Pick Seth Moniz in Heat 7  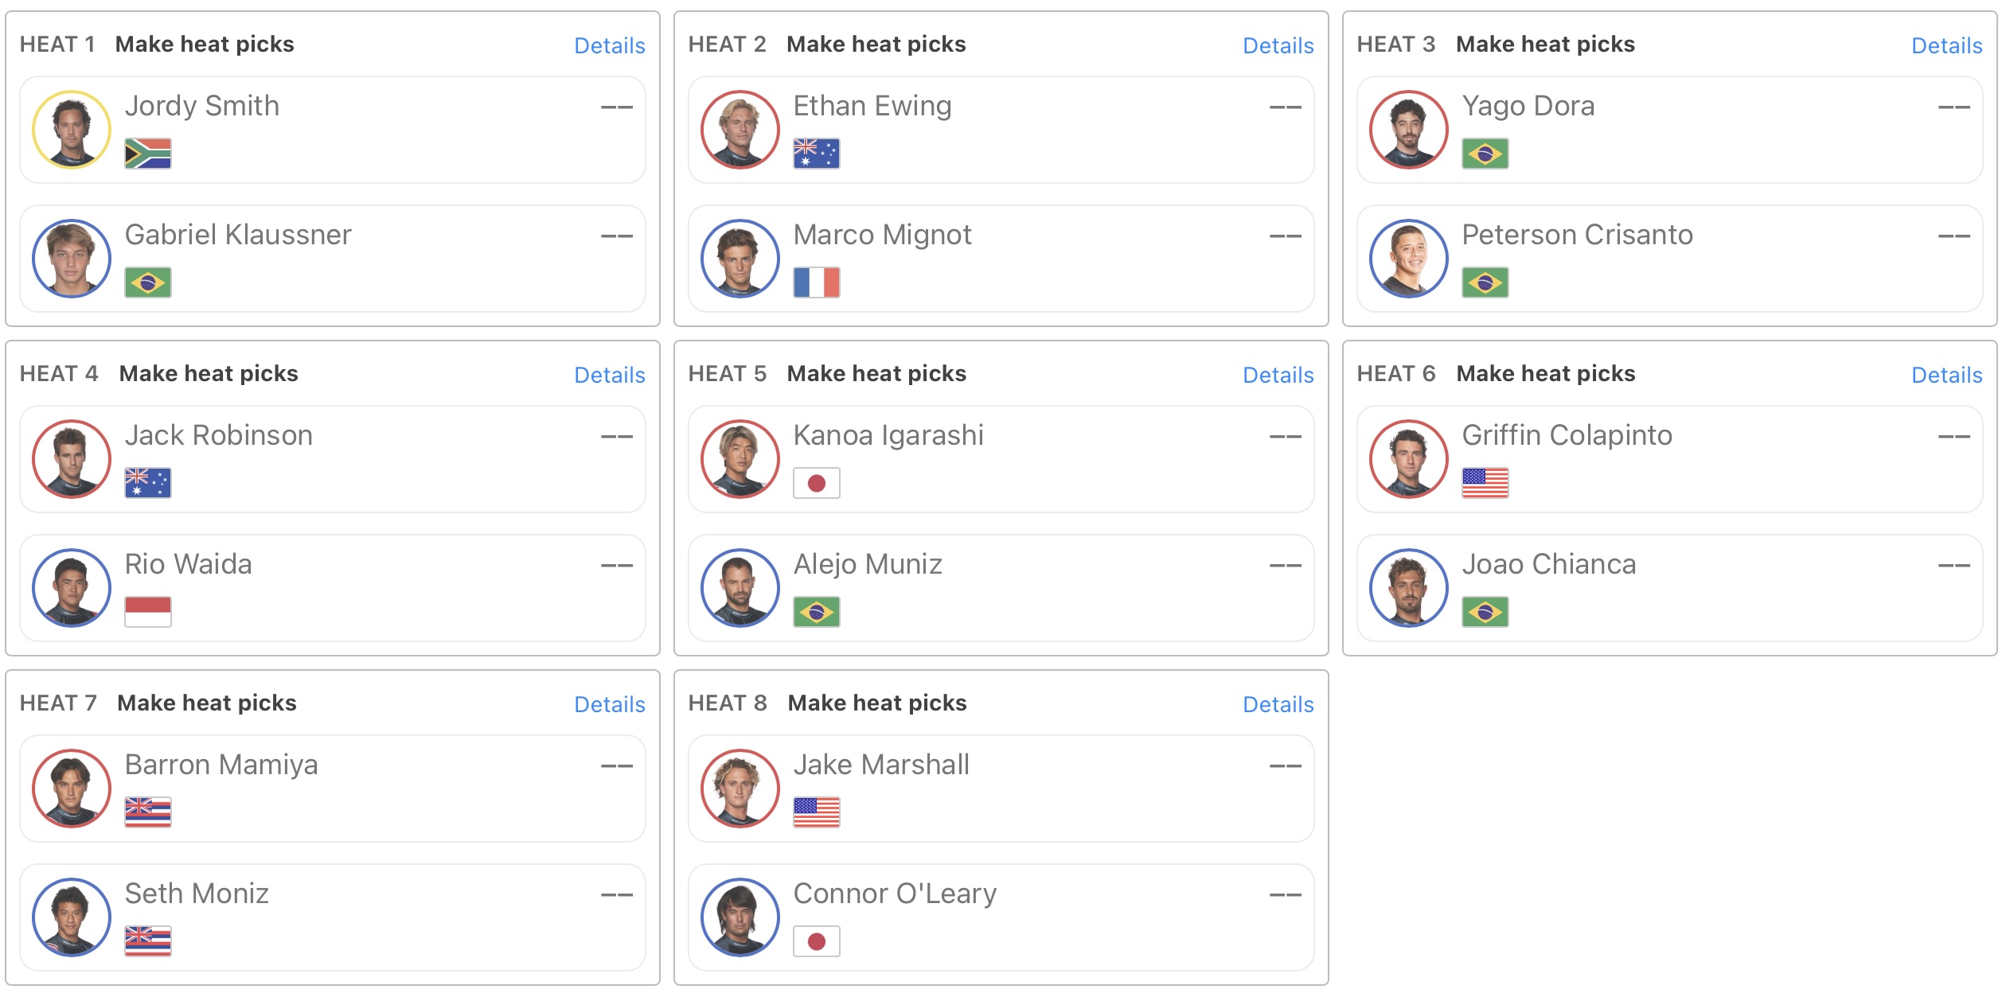pos(333,917)
